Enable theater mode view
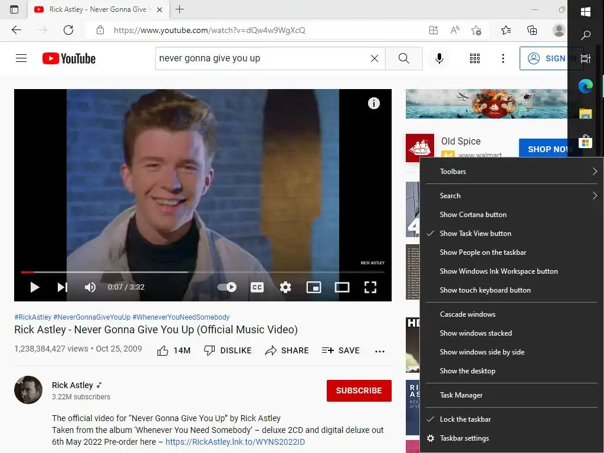The height and width of the screenshot is (453, 604). (342, 287)
